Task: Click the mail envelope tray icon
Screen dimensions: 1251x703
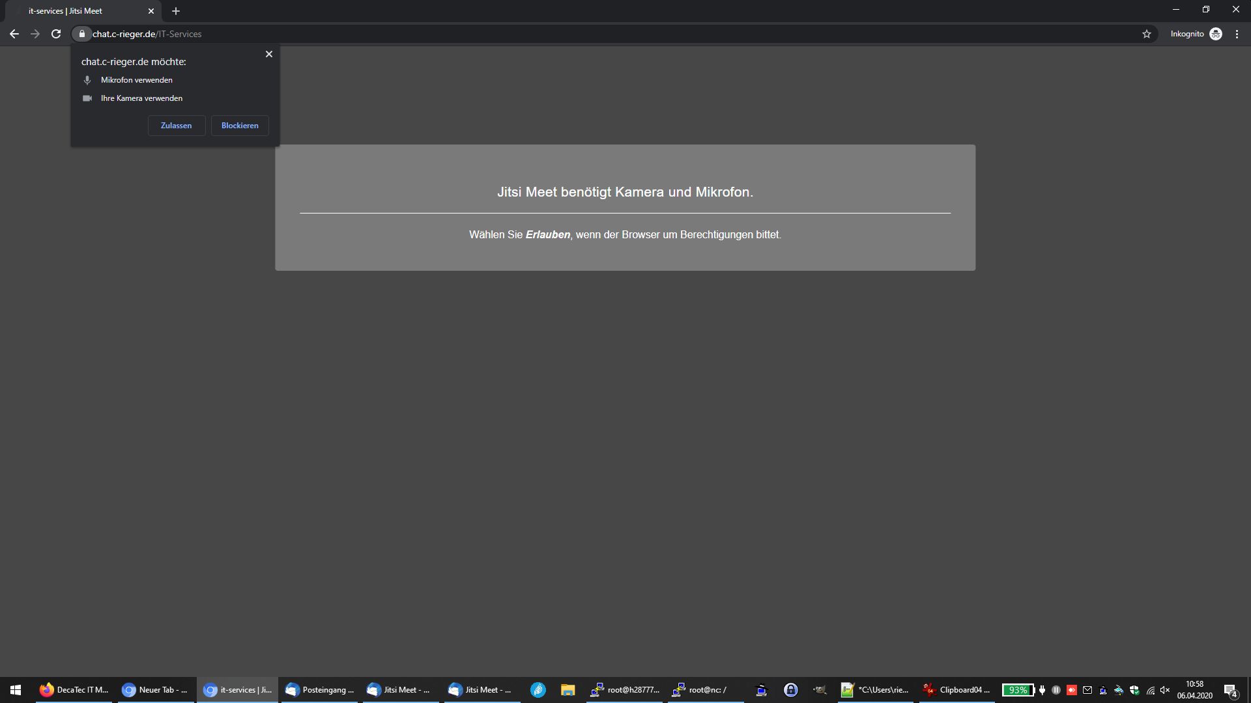Action: [x=1087, y=690]
